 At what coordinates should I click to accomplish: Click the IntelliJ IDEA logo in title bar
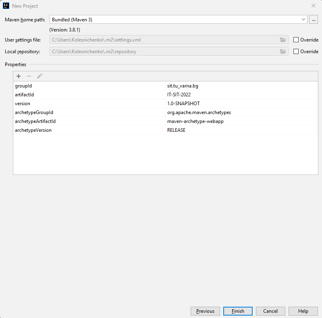pyautogui.click(x=6, y=6)
